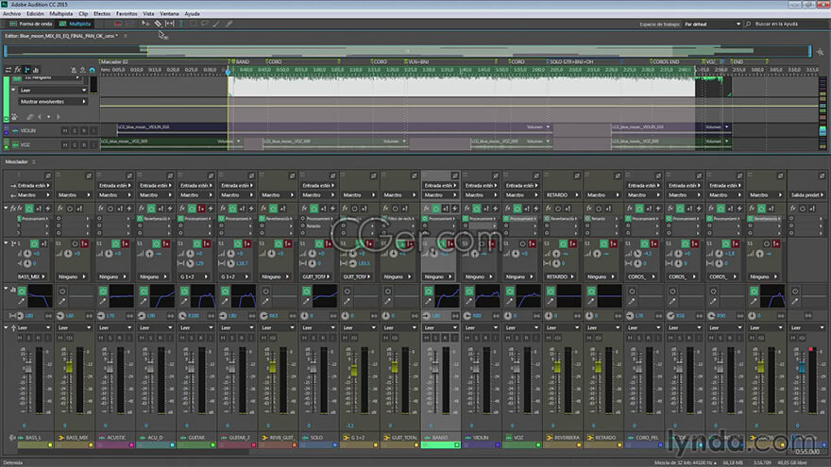831x467 pixels.
Task: Open workspace dropdown Por defecto
Action: (712, 24)
